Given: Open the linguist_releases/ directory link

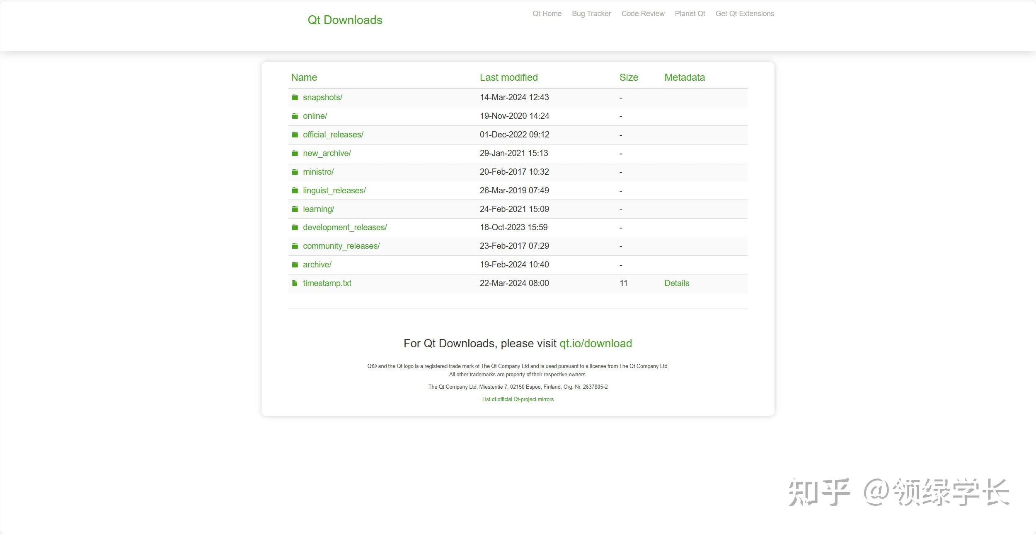Looking at the screenshot, I should (334, 190).
